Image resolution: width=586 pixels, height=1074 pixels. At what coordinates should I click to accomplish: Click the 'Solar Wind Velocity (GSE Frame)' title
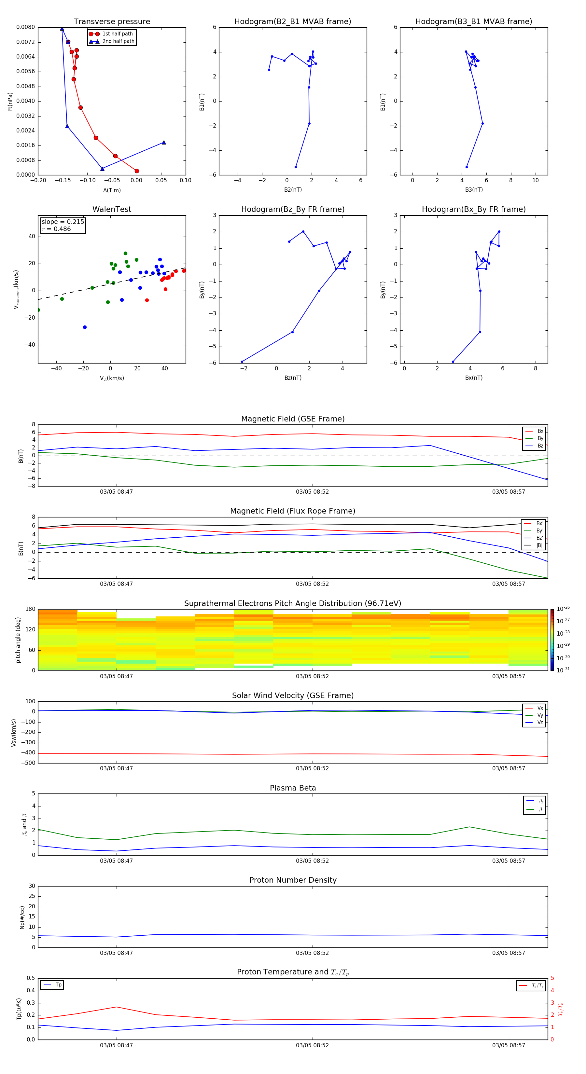293,695
